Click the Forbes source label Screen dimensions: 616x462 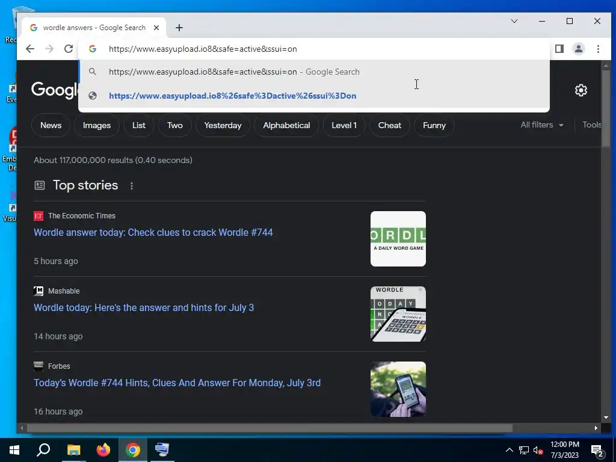[x=59, y=366]
